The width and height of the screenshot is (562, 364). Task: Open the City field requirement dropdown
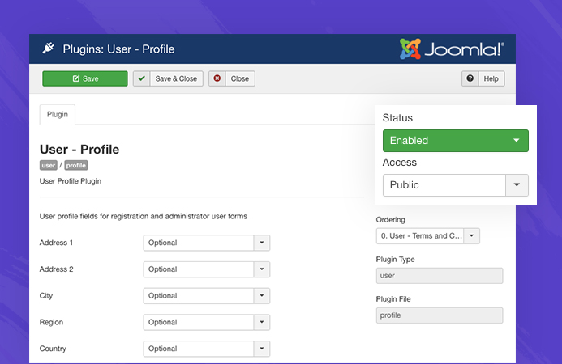(206, 296)
